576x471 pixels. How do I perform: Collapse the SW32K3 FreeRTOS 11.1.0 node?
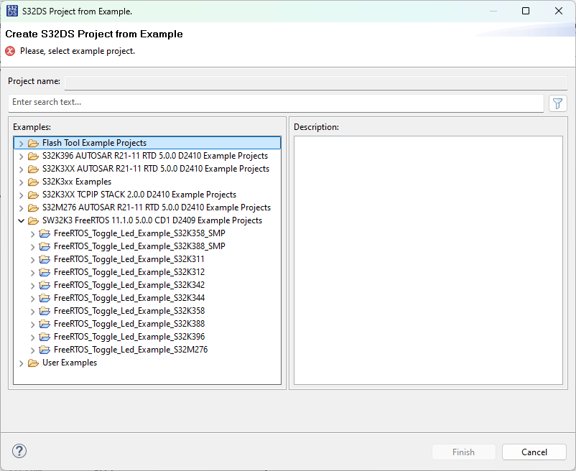click(21, 220)
